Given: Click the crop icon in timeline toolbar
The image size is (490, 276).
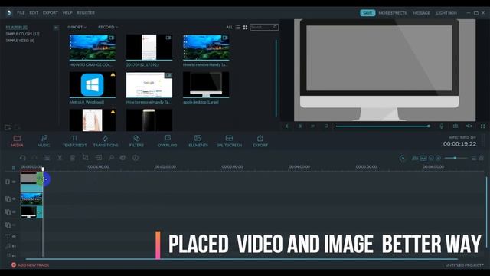Looking at the screenshot, I should 85,158.
